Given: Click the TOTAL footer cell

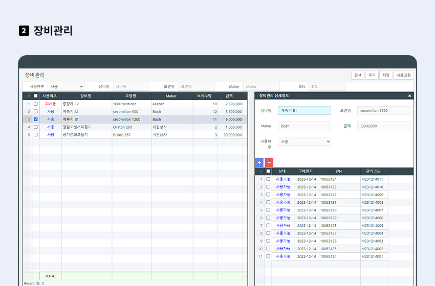Looking at the screenshot, I should [x=51, y=276].
